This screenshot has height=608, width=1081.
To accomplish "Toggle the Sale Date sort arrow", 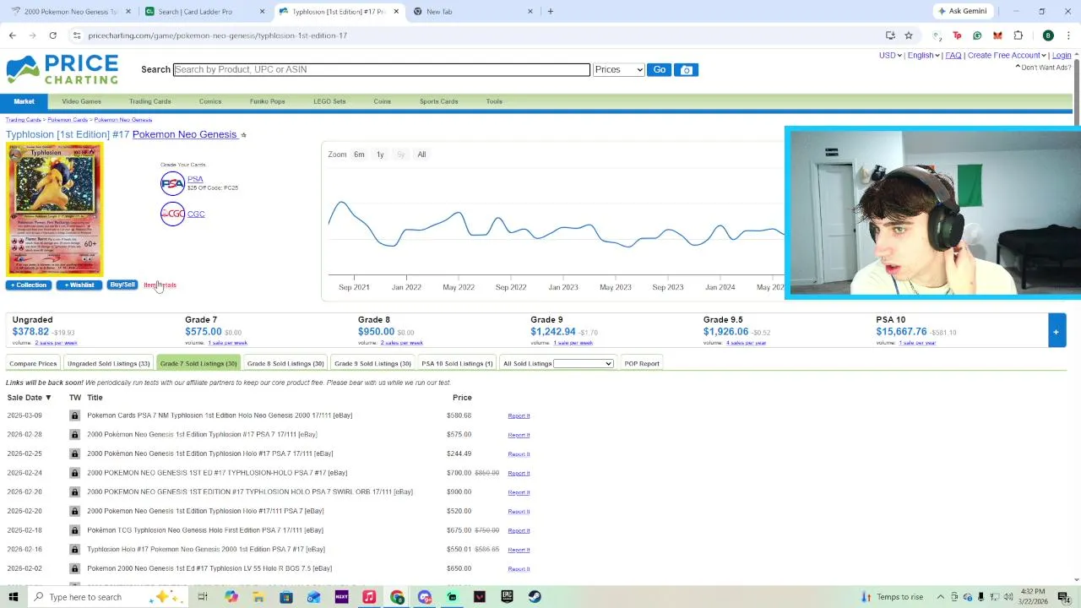I will click(x=48, y=398).
